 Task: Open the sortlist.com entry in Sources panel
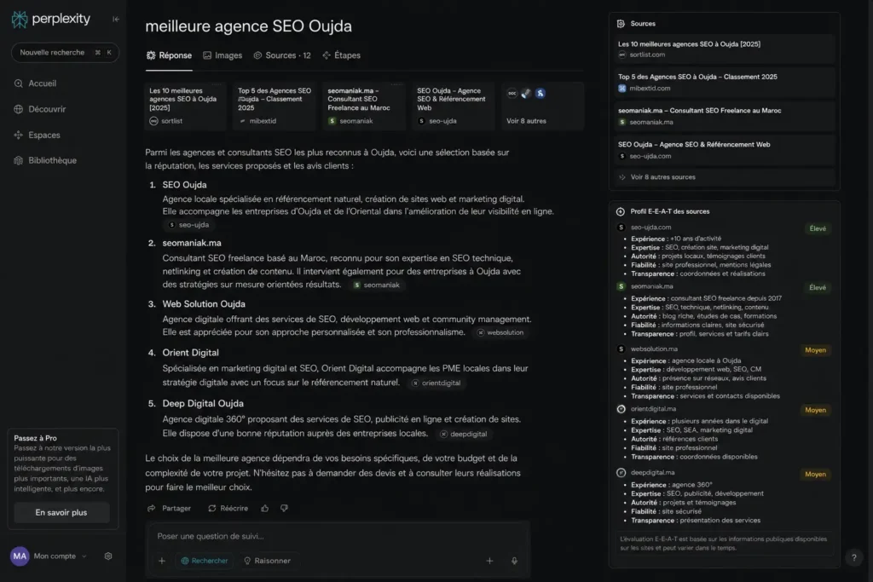pyautogui.click(x=724, y=49)
